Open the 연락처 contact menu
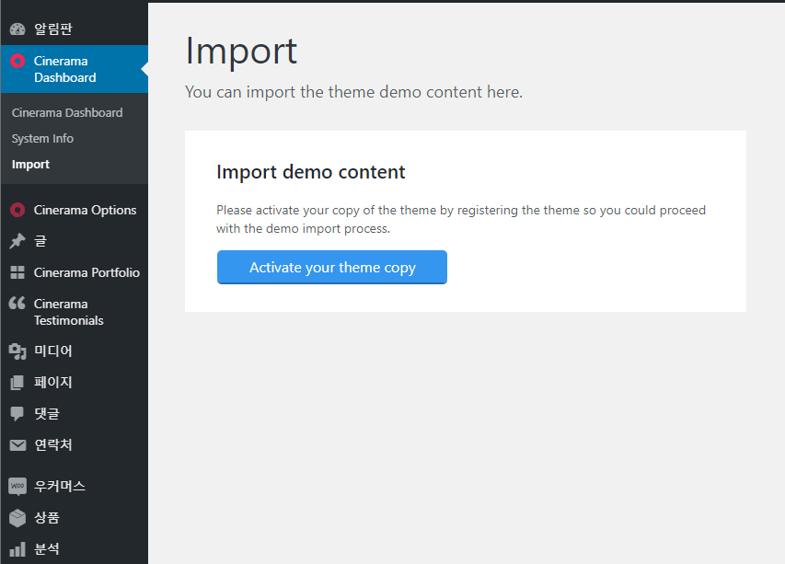The width and height of the screenshot is (785, 564). coord(75,444)
